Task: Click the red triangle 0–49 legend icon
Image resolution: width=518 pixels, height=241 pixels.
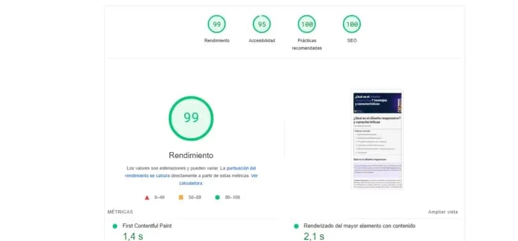Action: pyautogui.click(x=147, y=198)
